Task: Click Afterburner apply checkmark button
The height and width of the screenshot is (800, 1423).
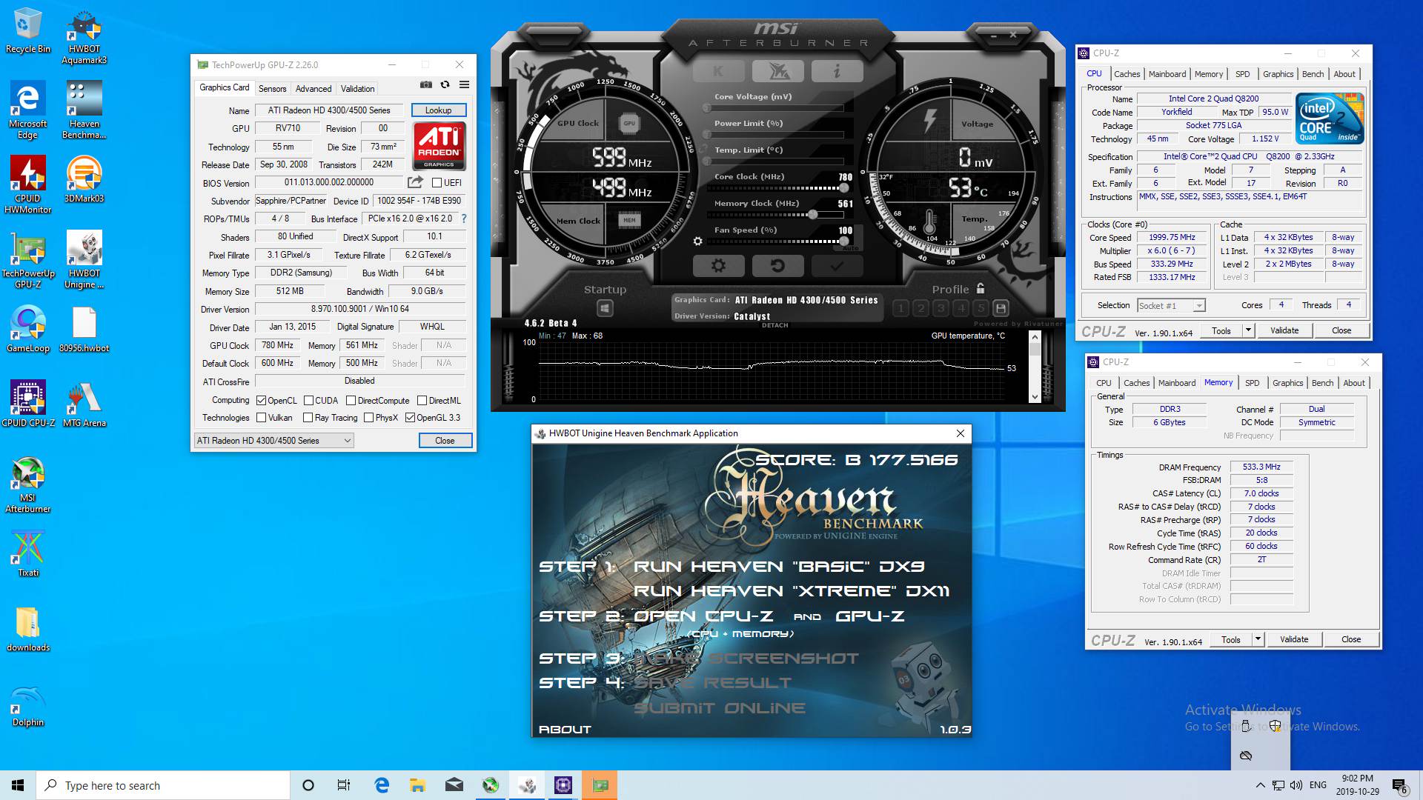Action: [x=837, y=265]
